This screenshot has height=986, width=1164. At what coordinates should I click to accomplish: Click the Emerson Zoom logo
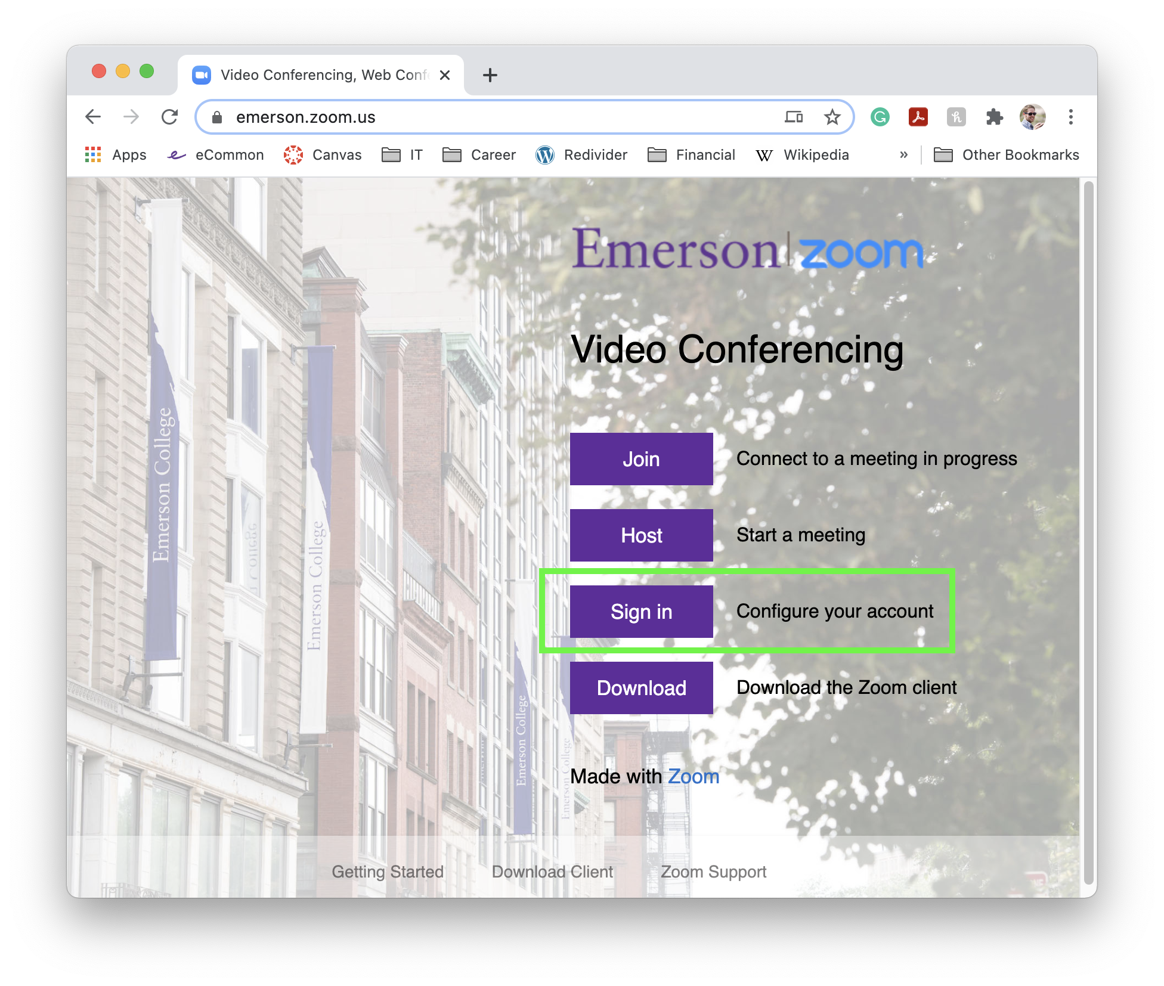pos(748,249)
